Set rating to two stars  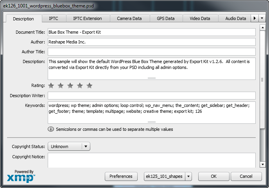click(61, 85)
